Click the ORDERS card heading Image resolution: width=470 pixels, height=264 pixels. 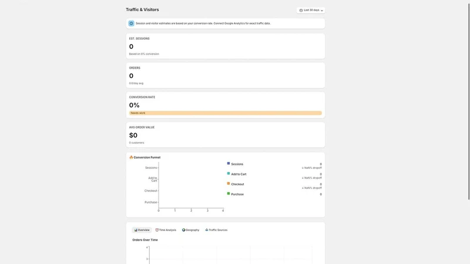click(x=135, y=68)
